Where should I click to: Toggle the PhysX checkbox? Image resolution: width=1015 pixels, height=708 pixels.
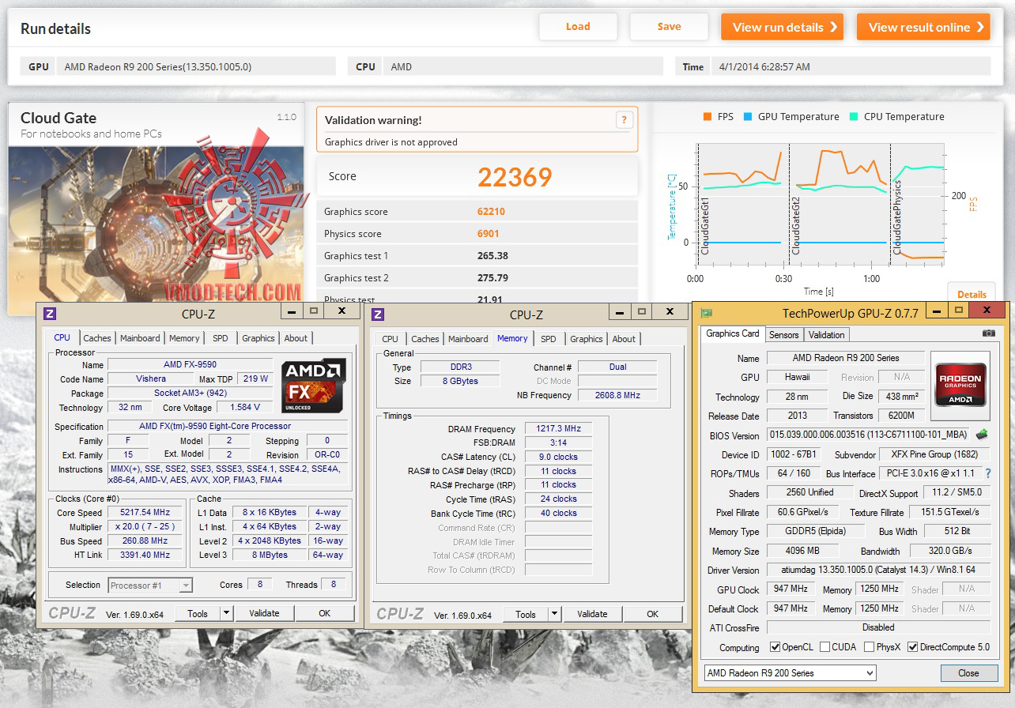point(869,647)
